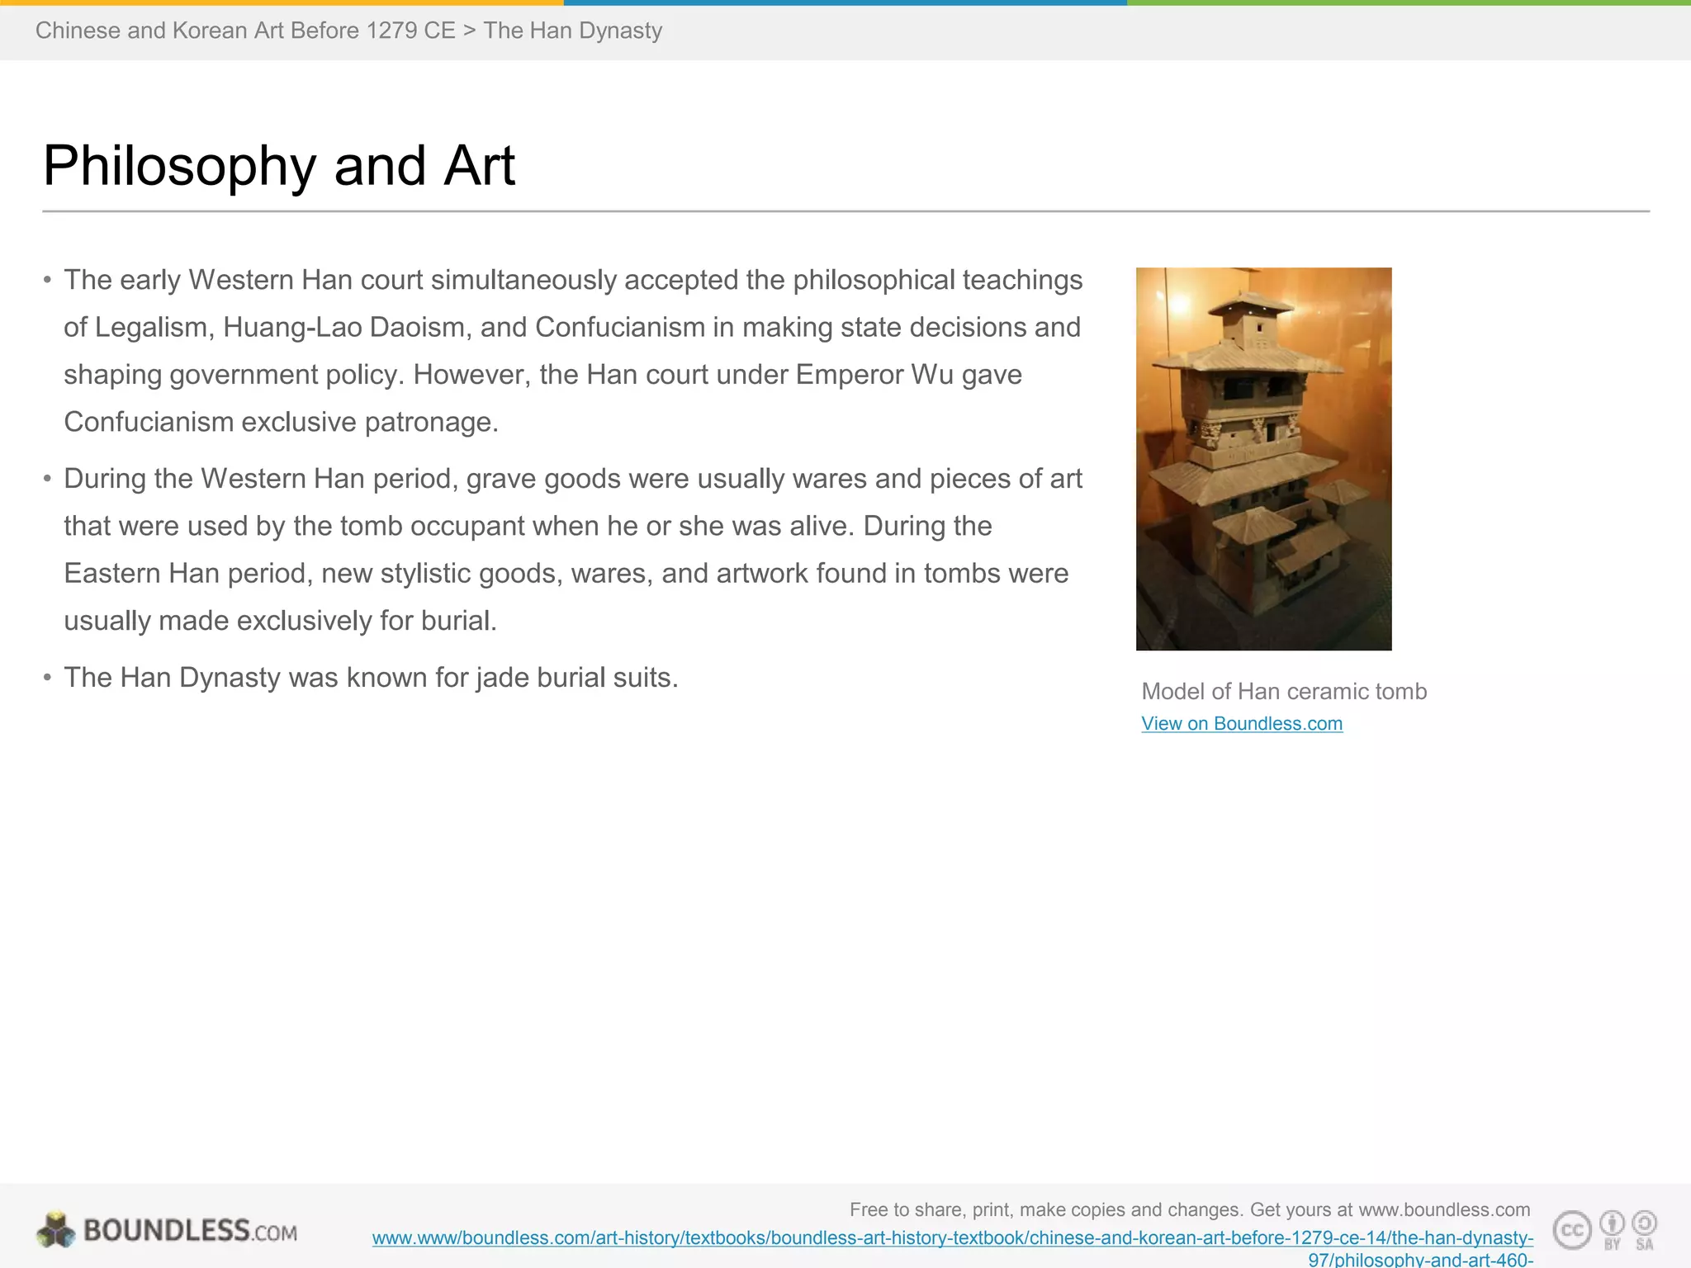Click the BY attribution license icon
The width and height of the screenshot is (1691, 1268).
(1612, 1229)
